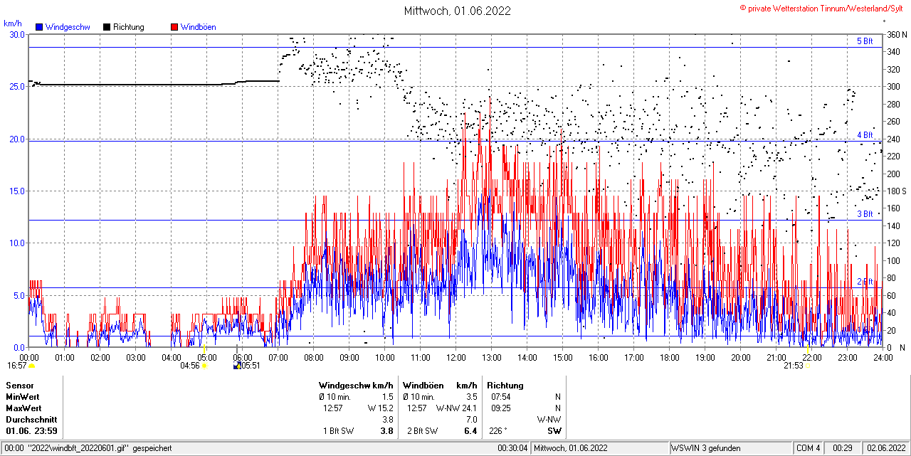Click the red Windböen legend square

pyautogui.click(x=174, y=27)
